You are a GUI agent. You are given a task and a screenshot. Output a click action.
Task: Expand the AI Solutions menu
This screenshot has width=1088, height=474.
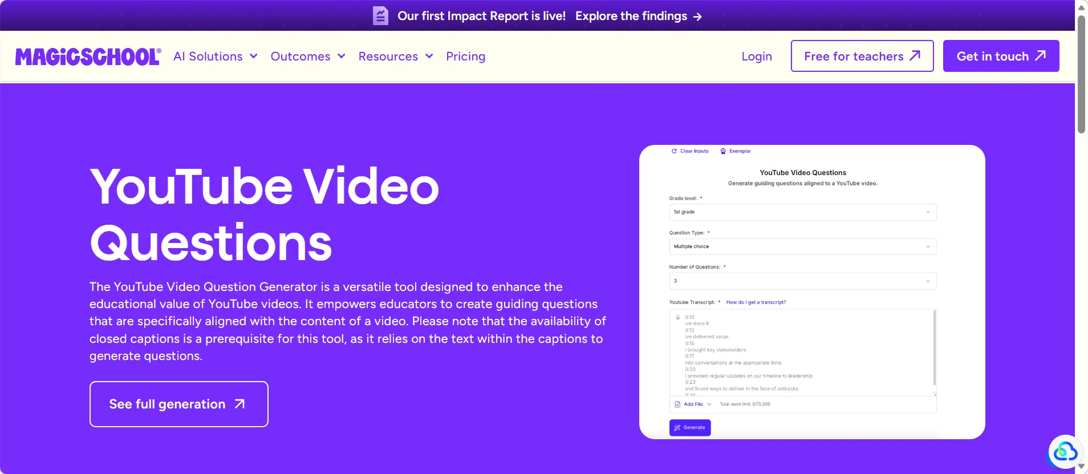pyautogui.click(x=216, y=56)
